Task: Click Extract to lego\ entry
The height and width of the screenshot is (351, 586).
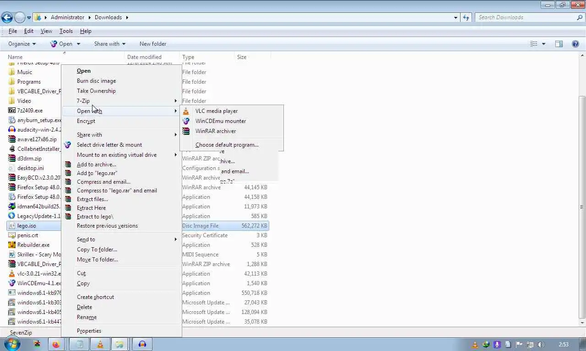Action: pyautogui.click(x=95, y=217)
